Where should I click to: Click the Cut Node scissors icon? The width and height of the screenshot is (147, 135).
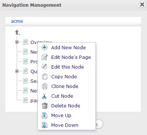tap(44, 96)
